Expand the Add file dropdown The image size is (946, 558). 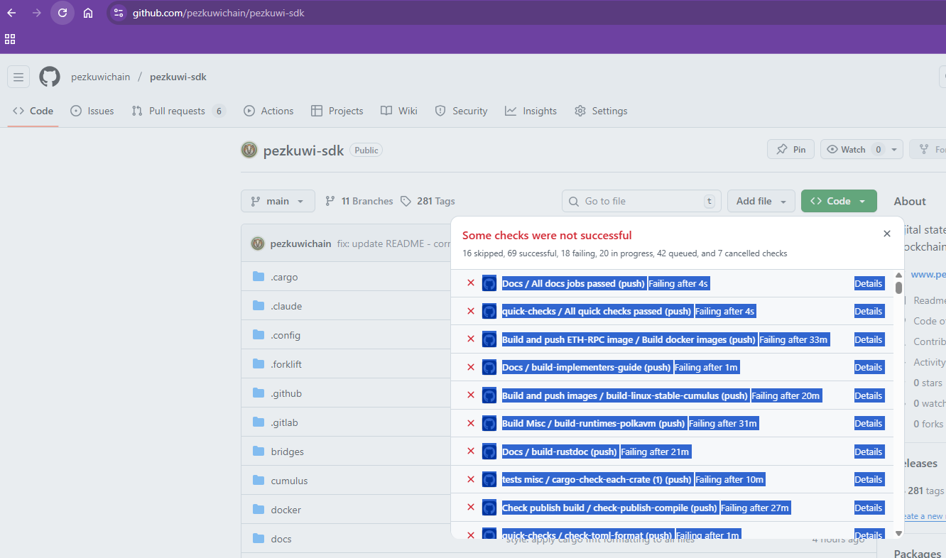[761, 201]
